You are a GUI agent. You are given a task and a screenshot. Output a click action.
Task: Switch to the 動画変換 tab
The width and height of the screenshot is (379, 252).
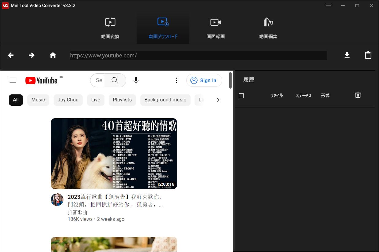click(110, 27)
